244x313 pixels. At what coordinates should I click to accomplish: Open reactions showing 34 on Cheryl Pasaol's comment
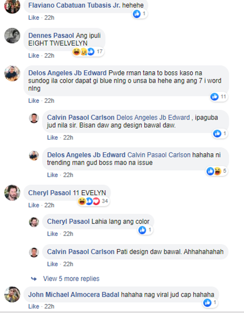[x=93, y=201]
